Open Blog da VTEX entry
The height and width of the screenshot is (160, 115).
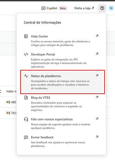coord(62,104)
